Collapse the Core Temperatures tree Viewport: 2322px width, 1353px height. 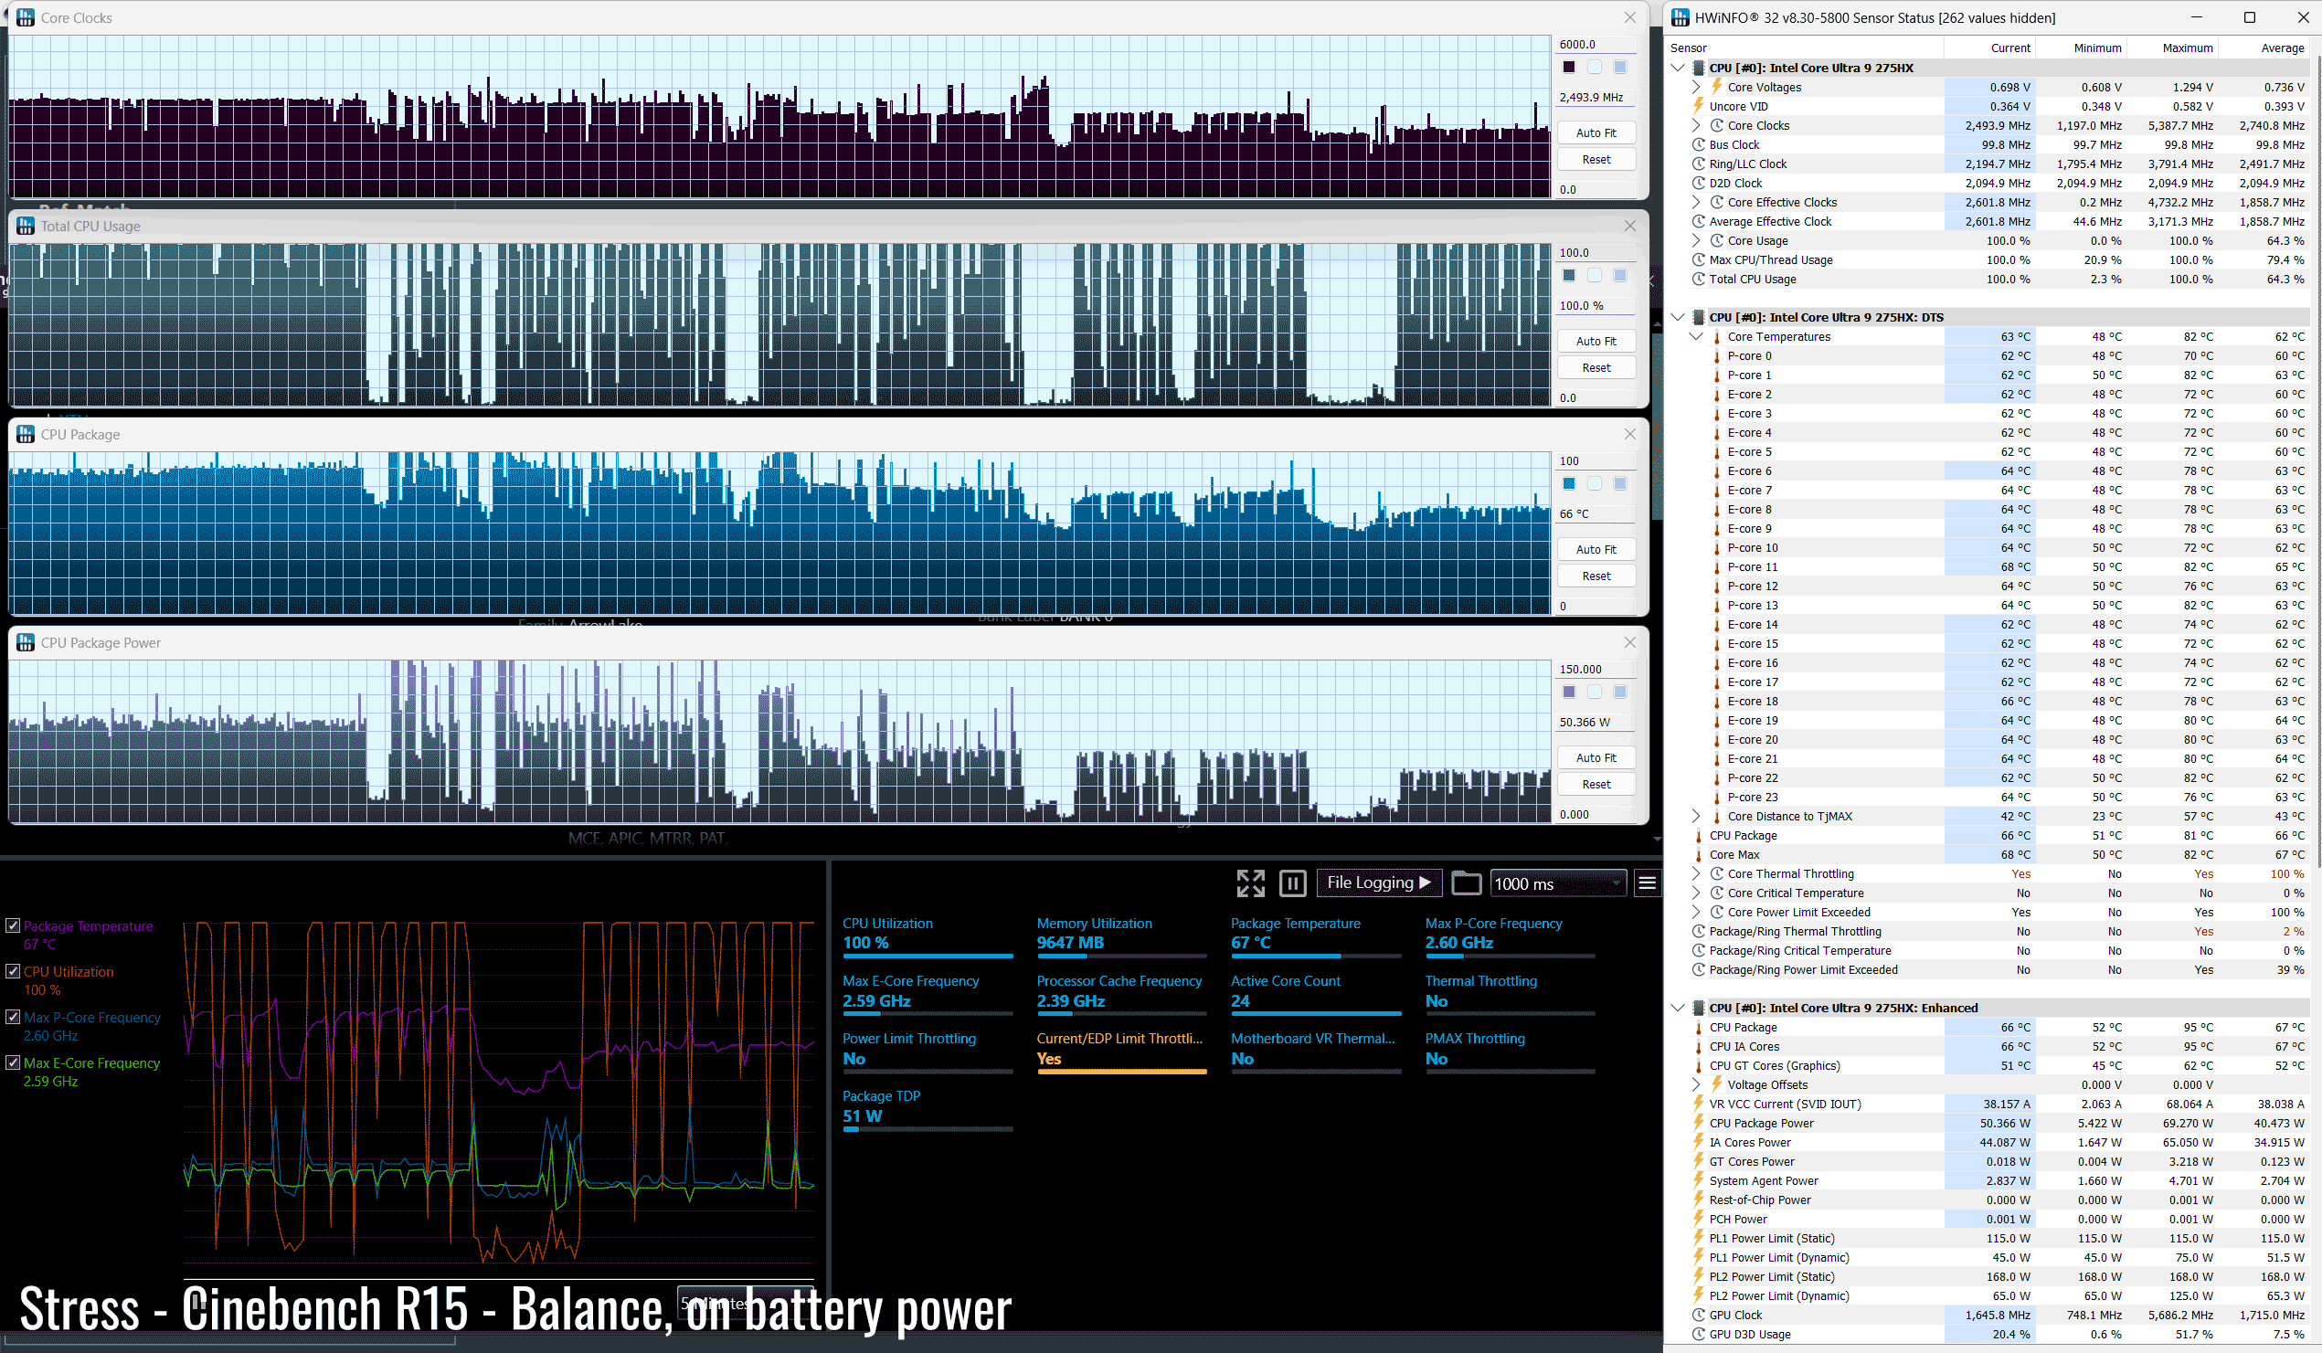point(1695,336)
